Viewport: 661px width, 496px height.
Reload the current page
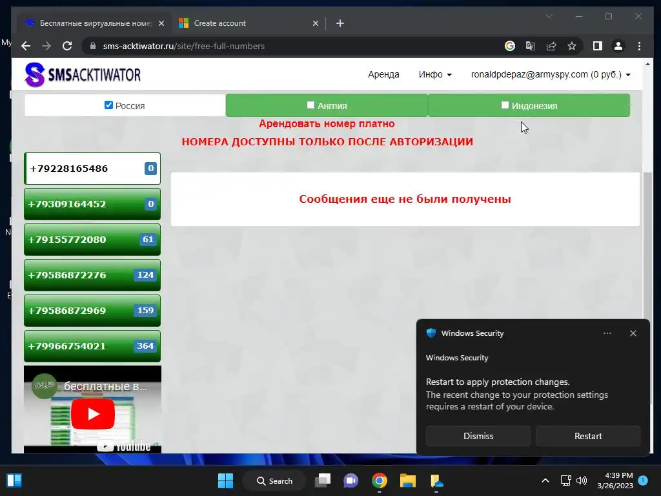pos(67,46)
